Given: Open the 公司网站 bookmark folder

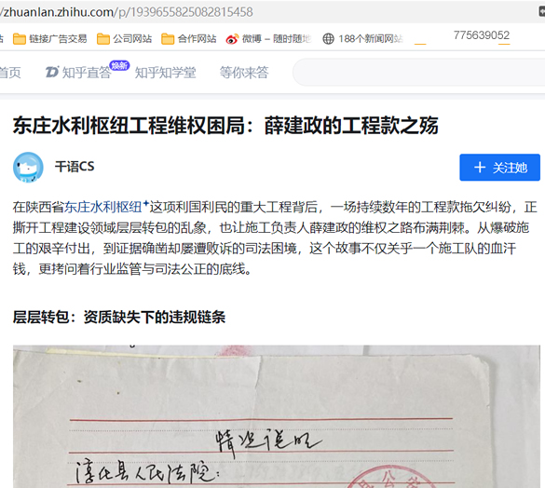Looking at the screenshot, I should coord(124,38).
